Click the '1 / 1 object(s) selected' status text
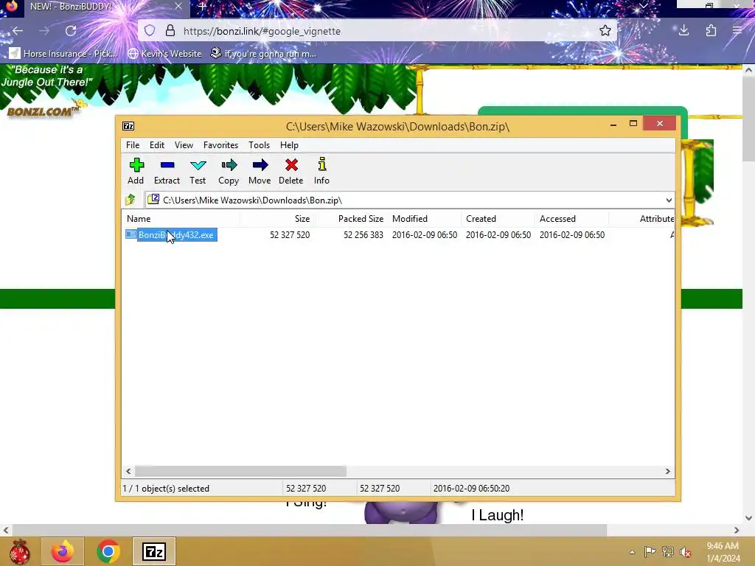Screen dimensions: 755x566 [166, 489]
